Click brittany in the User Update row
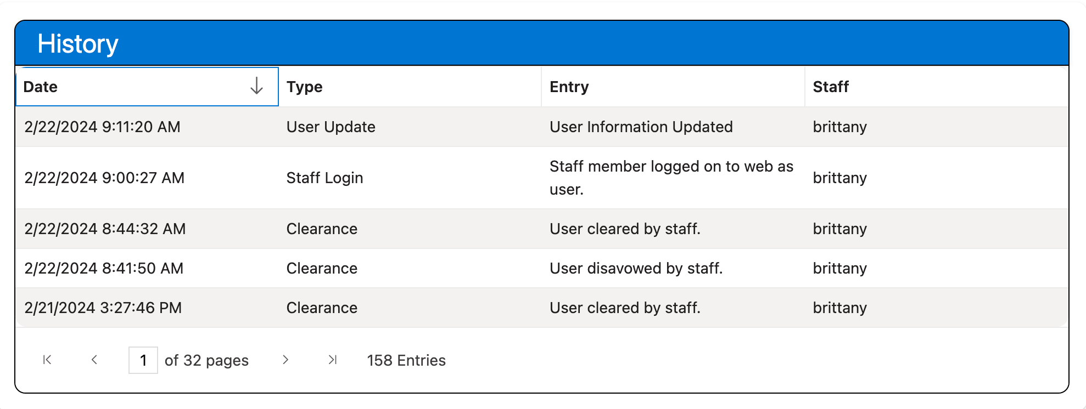The width and height of the screenshot is (1086, 409). click(x=839, y=127)
